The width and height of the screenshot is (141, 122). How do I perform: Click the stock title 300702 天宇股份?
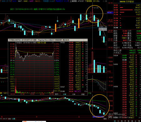point(127,2)
